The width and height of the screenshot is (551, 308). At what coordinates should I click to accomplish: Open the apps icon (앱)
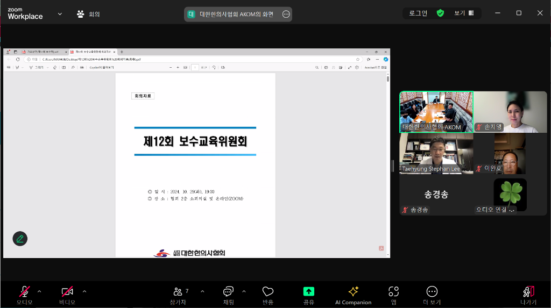(393, 291)
